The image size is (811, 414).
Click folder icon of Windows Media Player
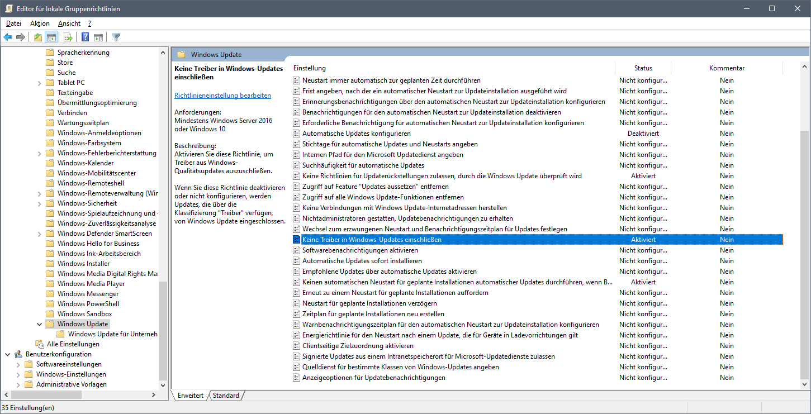pyautogui.click(x=50, y=284)
